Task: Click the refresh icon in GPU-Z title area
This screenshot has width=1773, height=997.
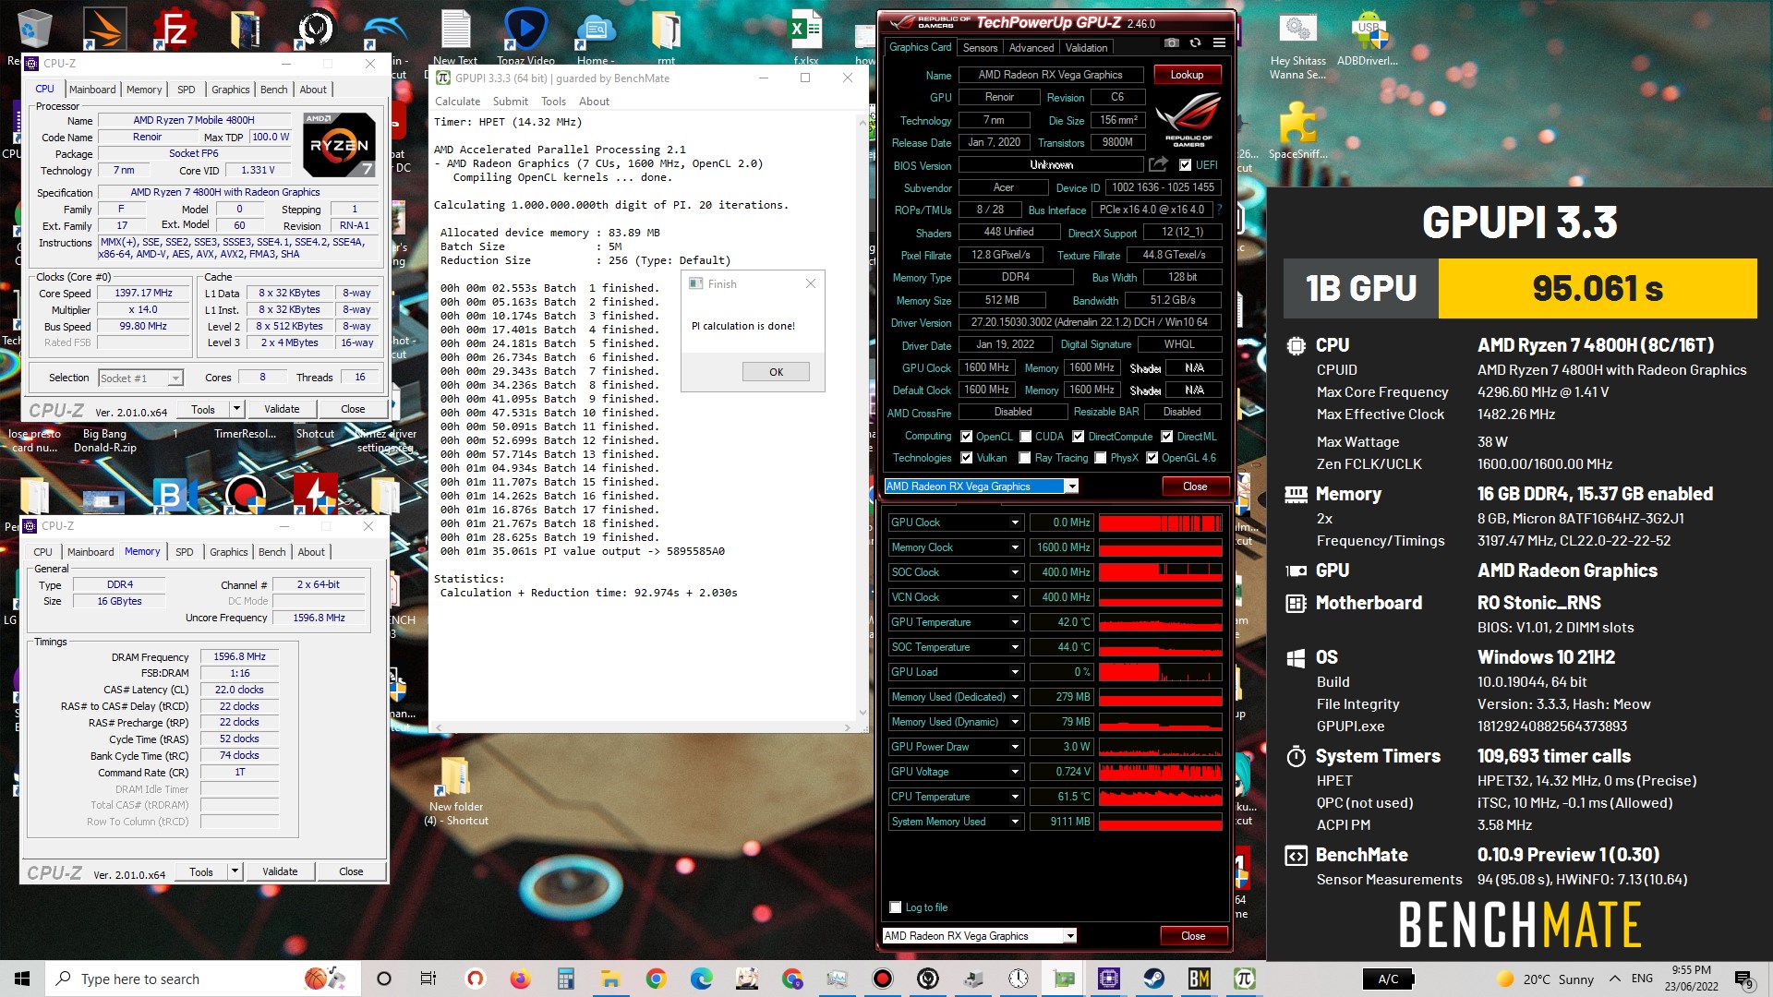Action: [x=1195, y=43]
